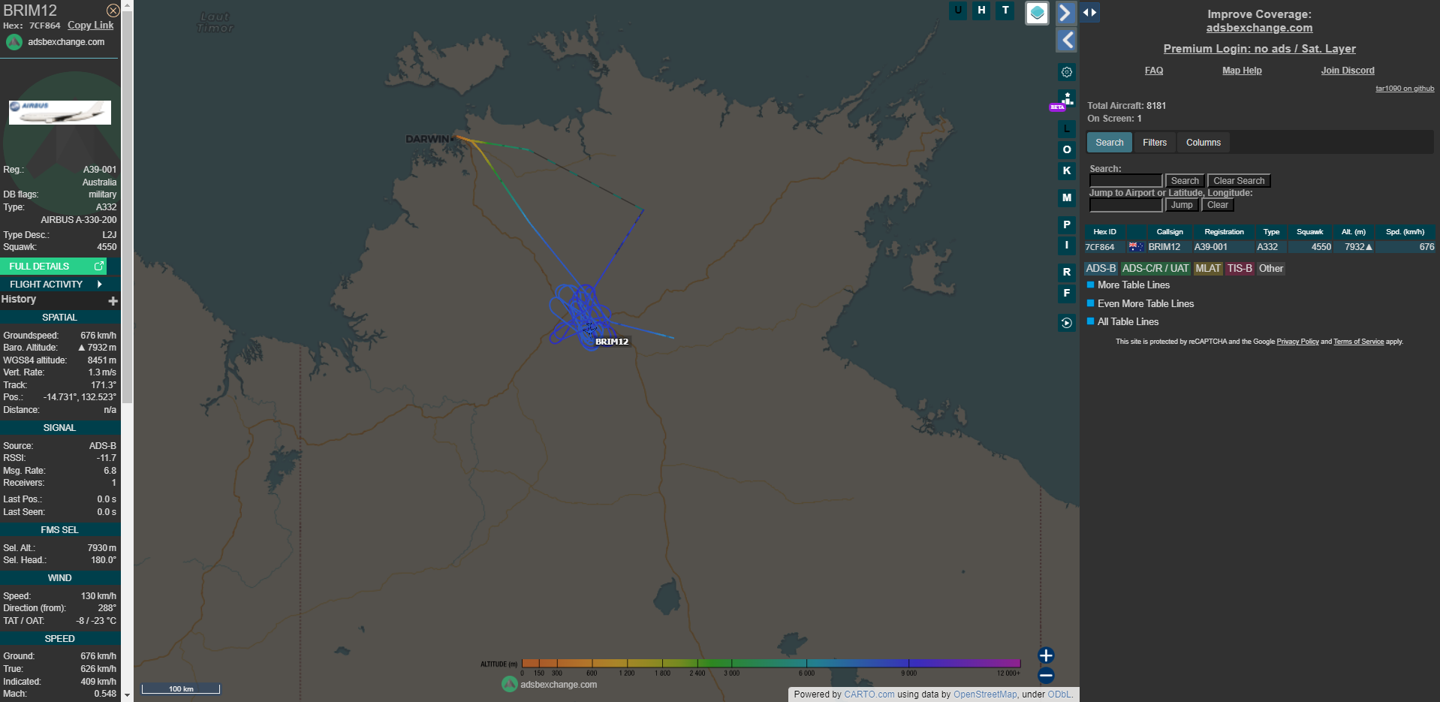Toggle the TIS-B source legend
The height and width of the screenshot is (702, 1440).
point(1240,269)
